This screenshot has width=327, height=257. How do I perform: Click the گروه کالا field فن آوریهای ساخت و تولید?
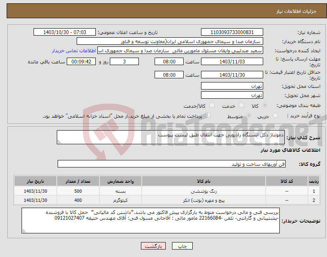[172, 164]
